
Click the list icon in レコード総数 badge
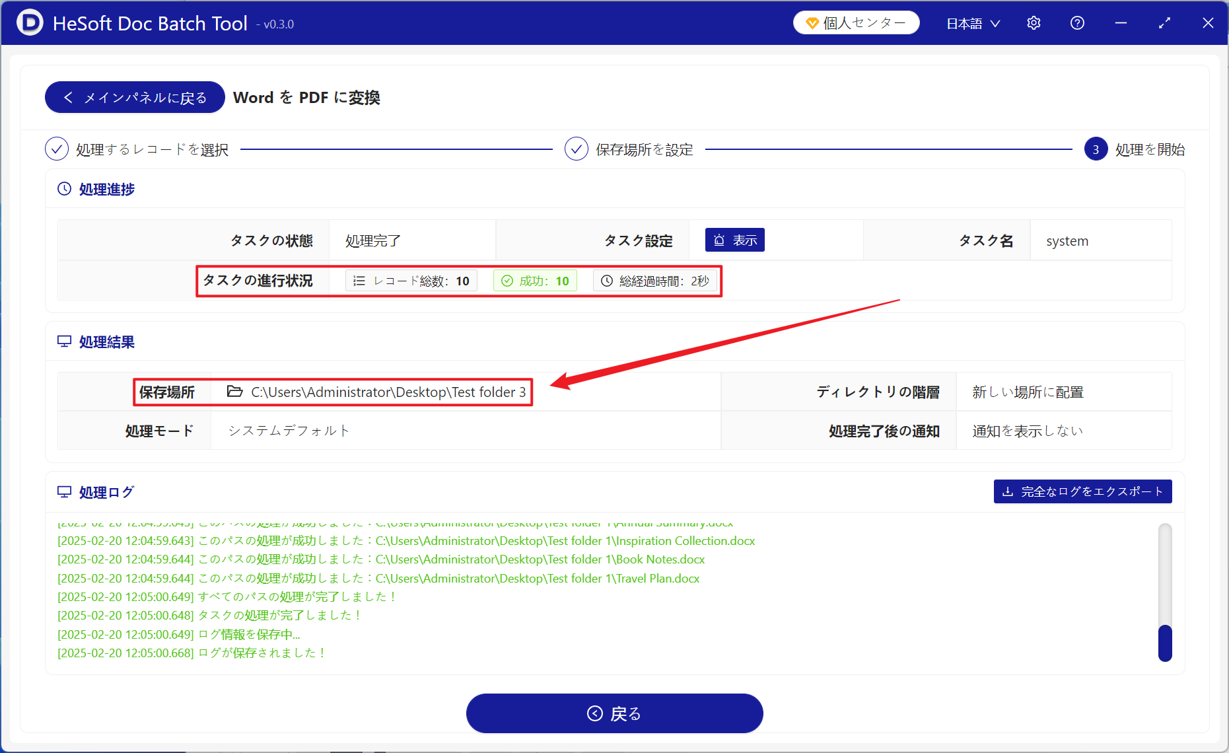[359, 281]
